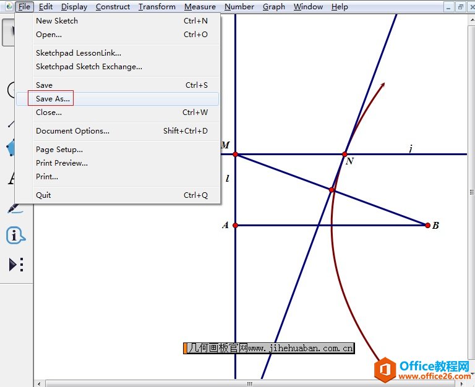Click point B on the sketch
Screen dimensions: 475x387
pyautogui.click(x=427, y=225)
